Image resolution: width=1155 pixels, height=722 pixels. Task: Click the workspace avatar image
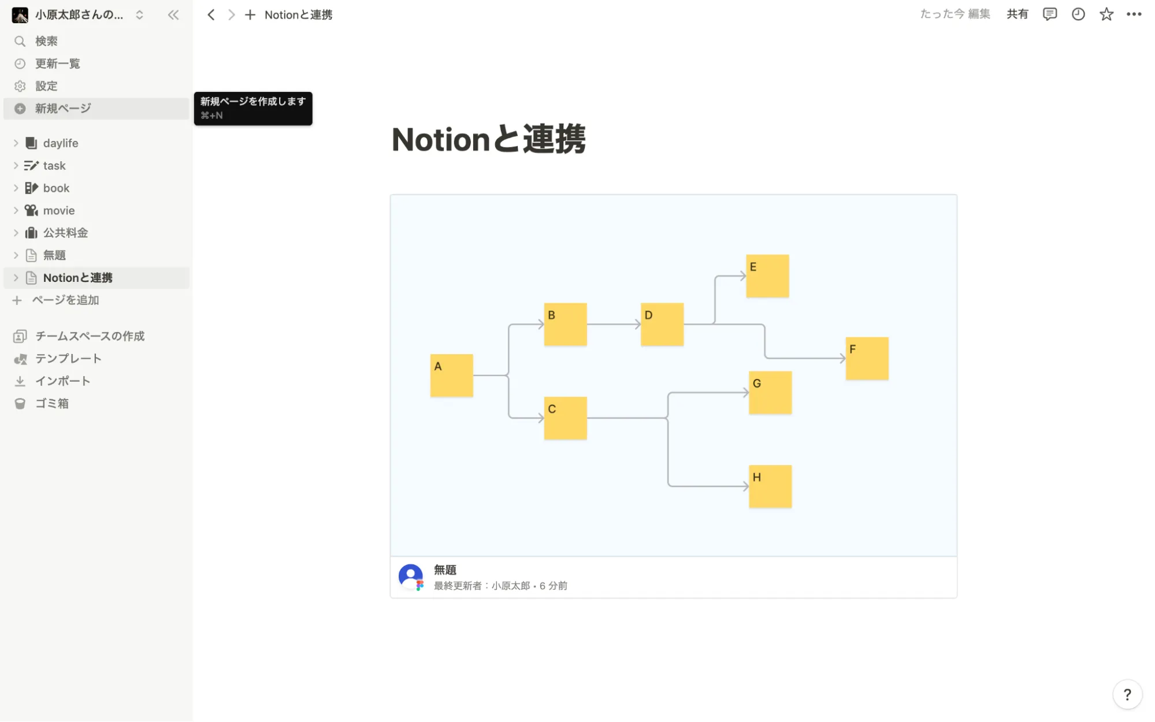click(x=20, y=15)
